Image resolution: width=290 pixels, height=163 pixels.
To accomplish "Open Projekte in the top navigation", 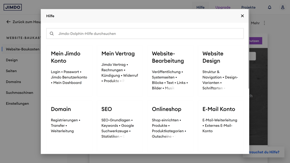I will pyautogui.click(x=248, y=7).
